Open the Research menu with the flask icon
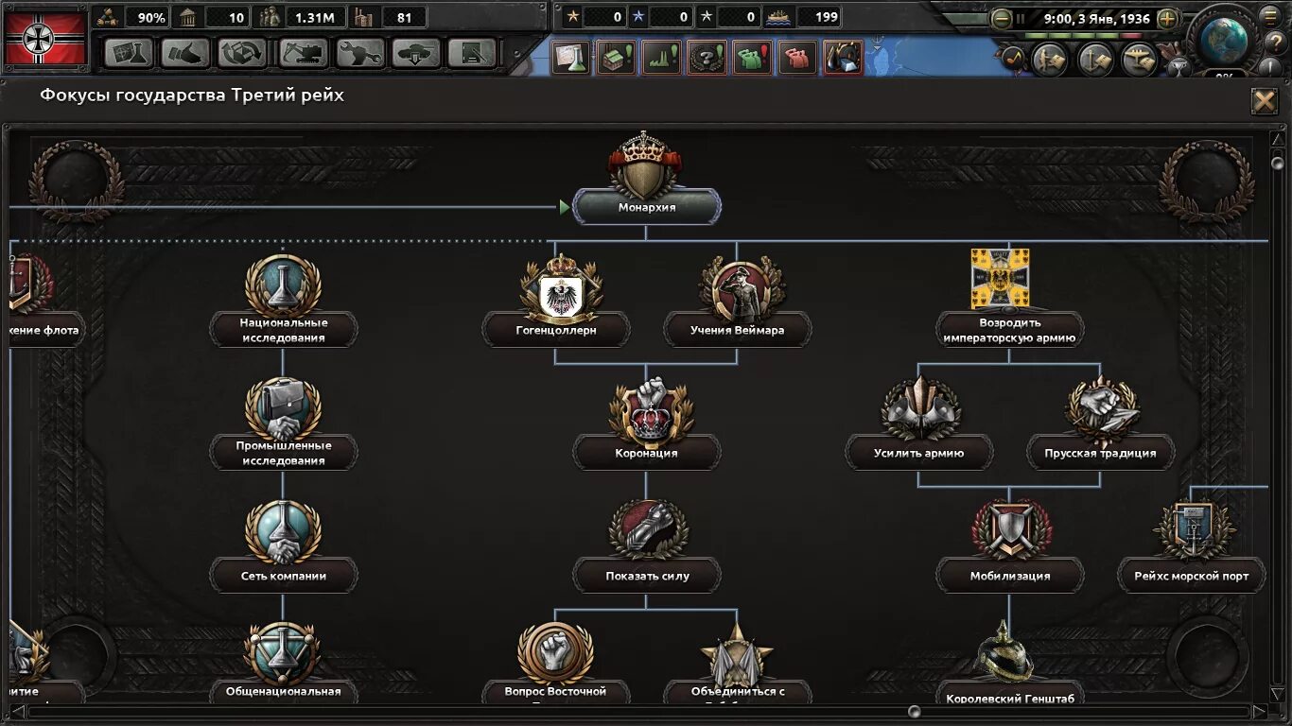 click(x=129, y=53)
